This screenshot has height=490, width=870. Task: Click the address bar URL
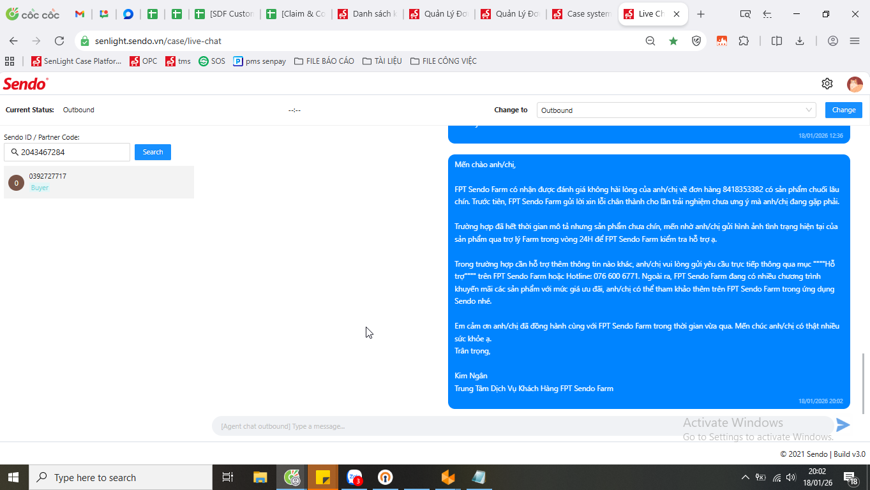click(x=158, y=41)
